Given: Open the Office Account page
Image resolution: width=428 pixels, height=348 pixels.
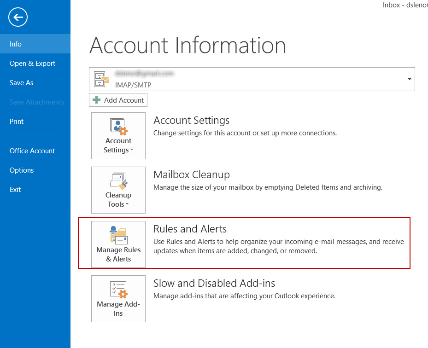Looking at the screenshot, I should tap(32, 151).
